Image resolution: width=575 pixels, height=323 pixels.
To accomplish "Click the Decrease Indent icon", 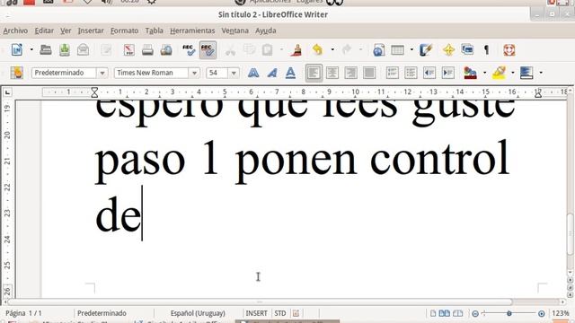I will pyautogui.click(x=429, y=73).
